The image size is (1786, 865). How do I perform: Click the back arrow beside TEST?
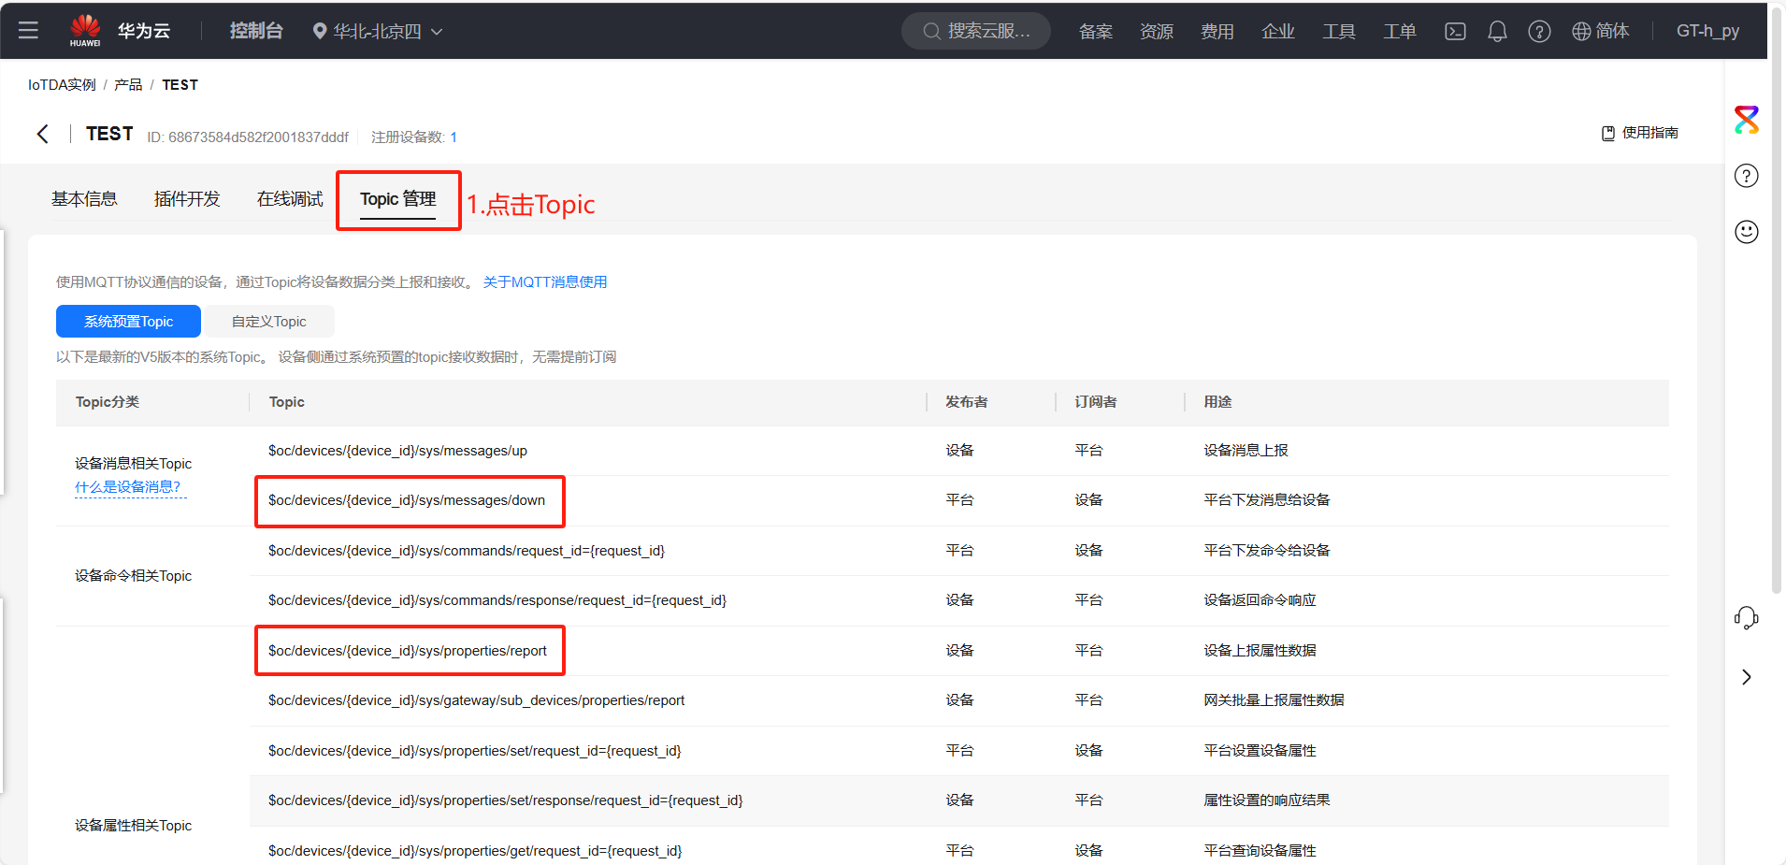(43, 134)
